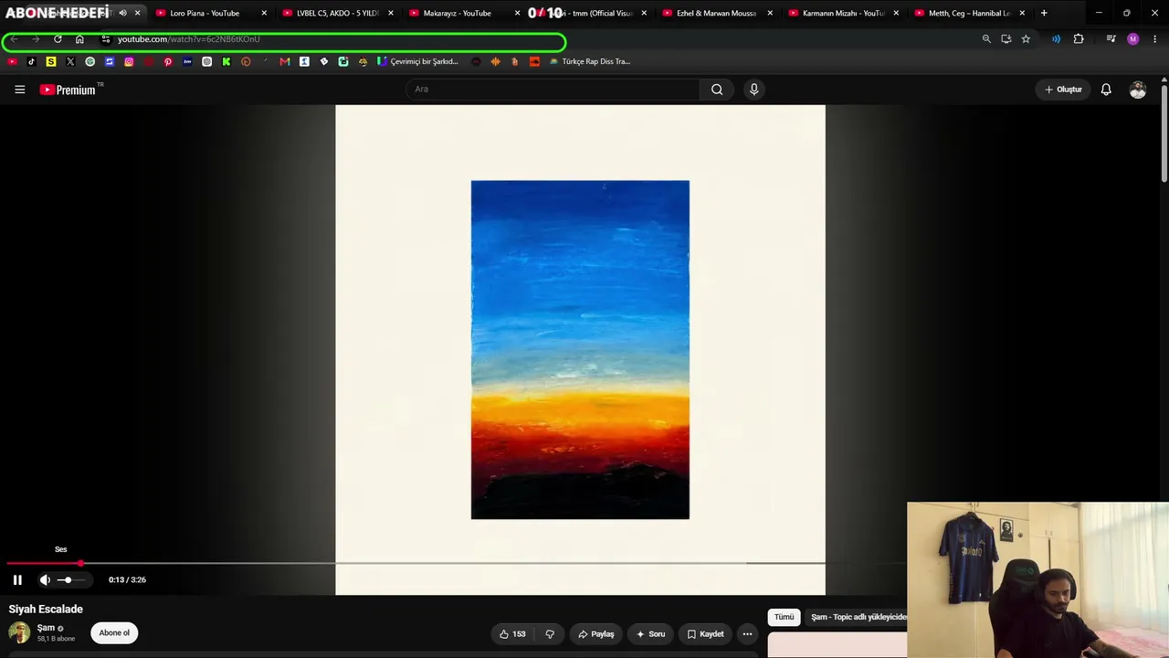
Task: Open the YouTube guide hamburger menu
Action: pos(19,90)
